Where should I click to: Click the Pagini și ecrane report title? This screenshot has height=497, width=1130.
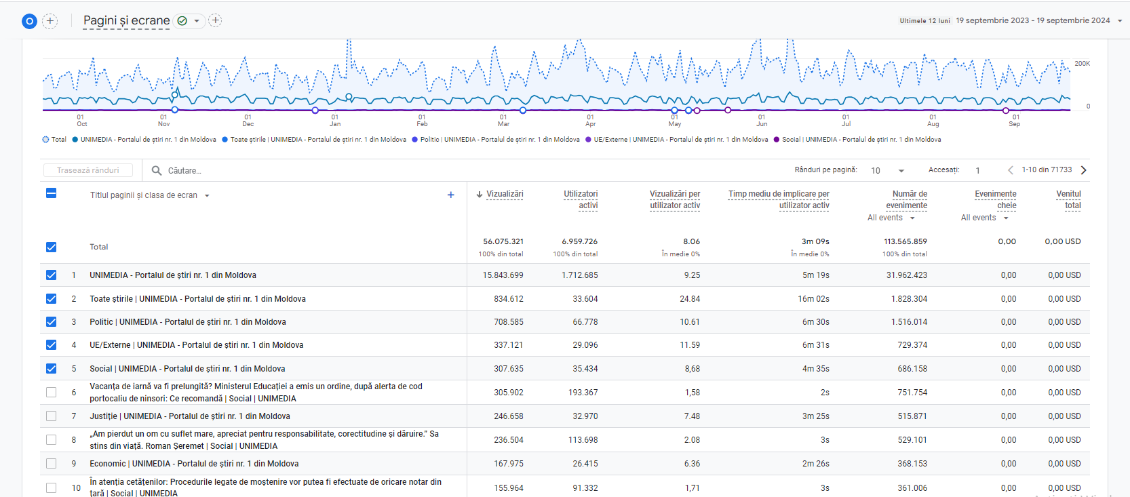point(127,20)
